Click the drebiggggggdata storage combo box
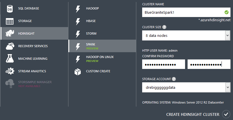233x120 pixels. 186,87
